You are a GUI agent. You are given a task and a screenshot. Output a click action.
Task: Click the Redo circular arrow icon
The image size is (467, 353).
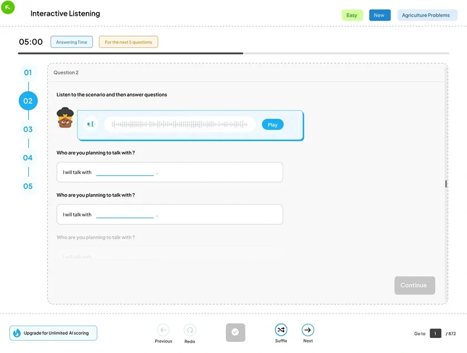[190, 330]
